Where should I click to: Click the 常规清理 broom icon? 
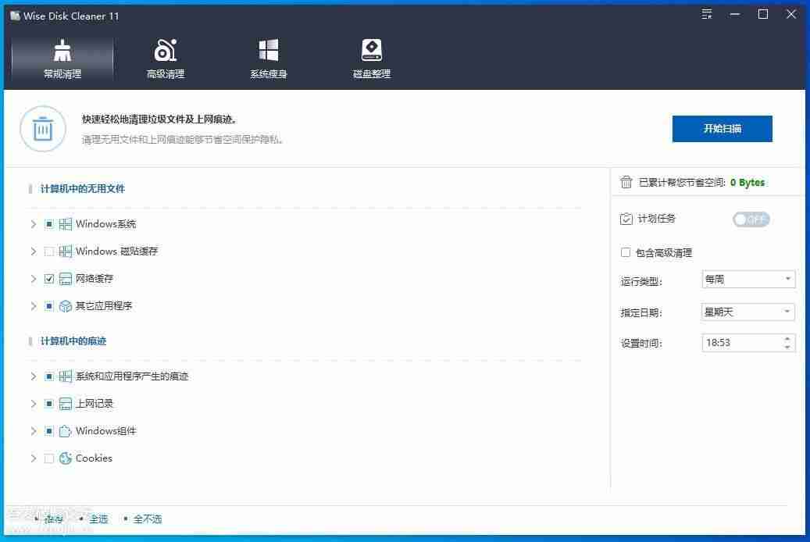click(x=62, y=51)
